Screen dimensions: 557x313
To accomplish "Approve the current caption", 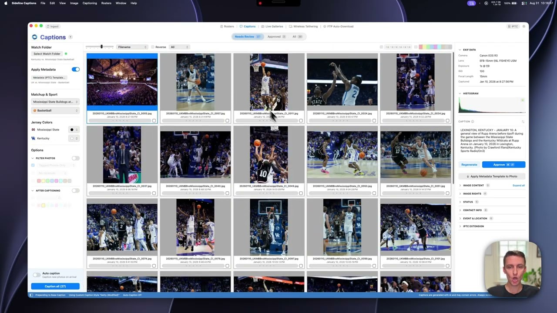I will (x=503, y=165).
